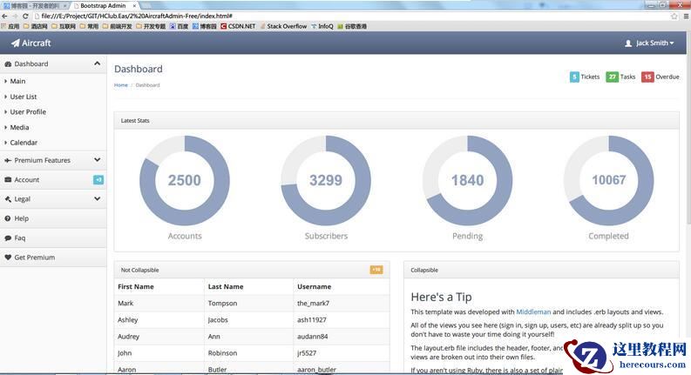The width and height of the screenshot is (691, 375).
Task: Collapse the Dashboard sidebar section chevron
Action: [97, 64]
